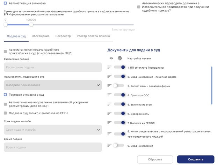The height and width of the screenshot is (165, 218).
Task: Click reorder handle next to Протокол ООС
Action: 109,95
